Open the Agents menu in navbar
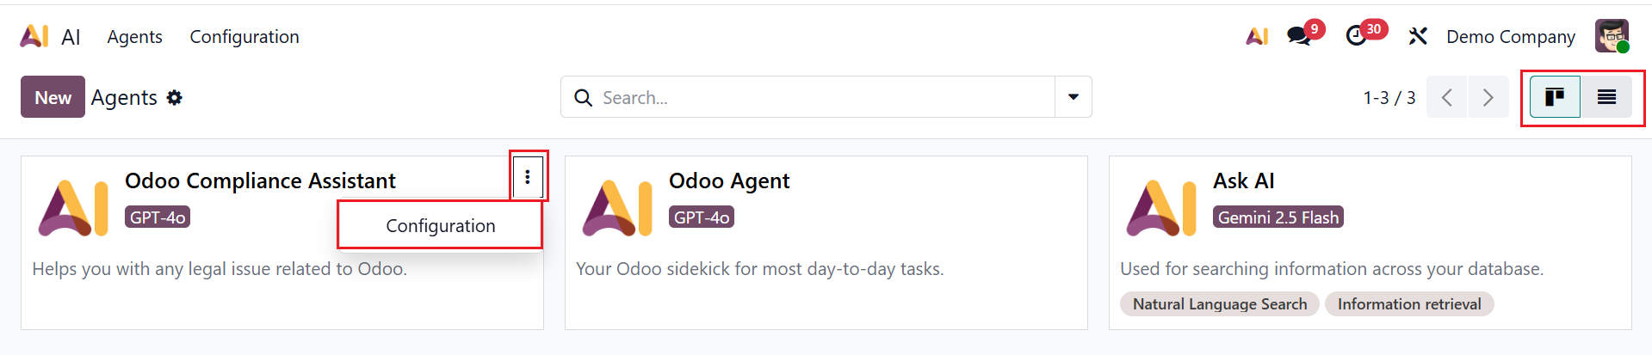The width and height of the screenshot is (1652, 355). click(x=134, y=37)
